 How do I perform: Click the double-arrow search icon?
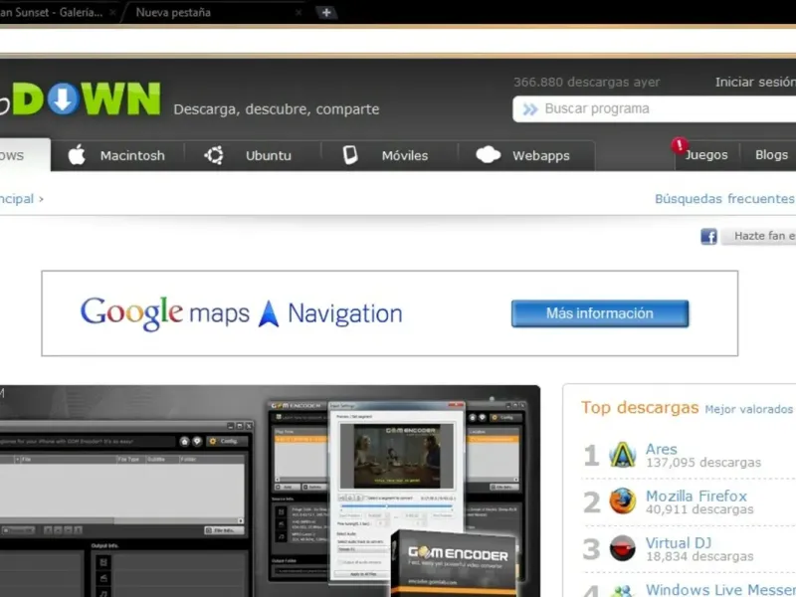(530, 109)
